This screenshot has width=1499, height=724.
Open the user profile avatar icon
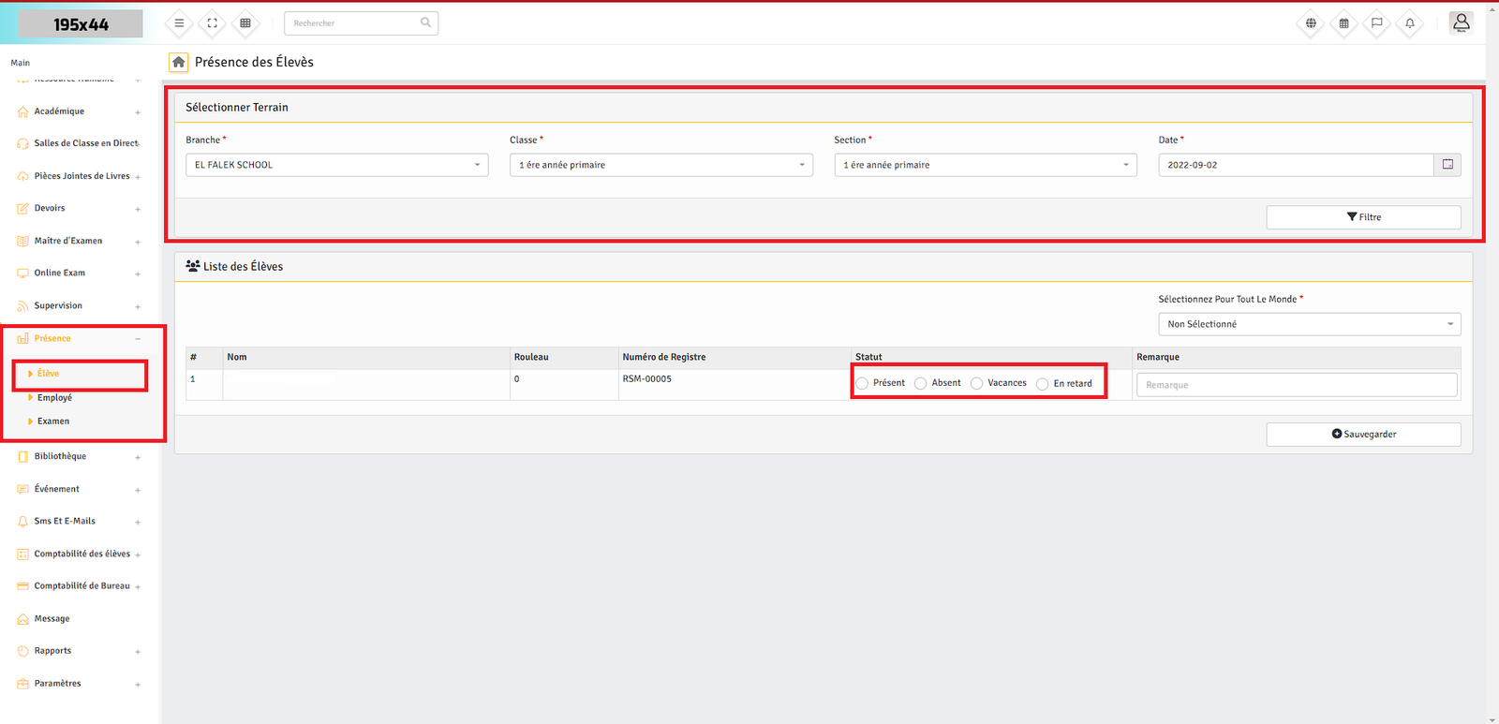click(1461, 22)
